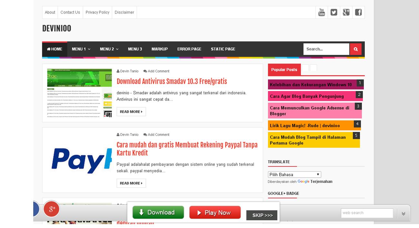Open the Twitter social icon

pyautogui.click(x=334, y=12)
